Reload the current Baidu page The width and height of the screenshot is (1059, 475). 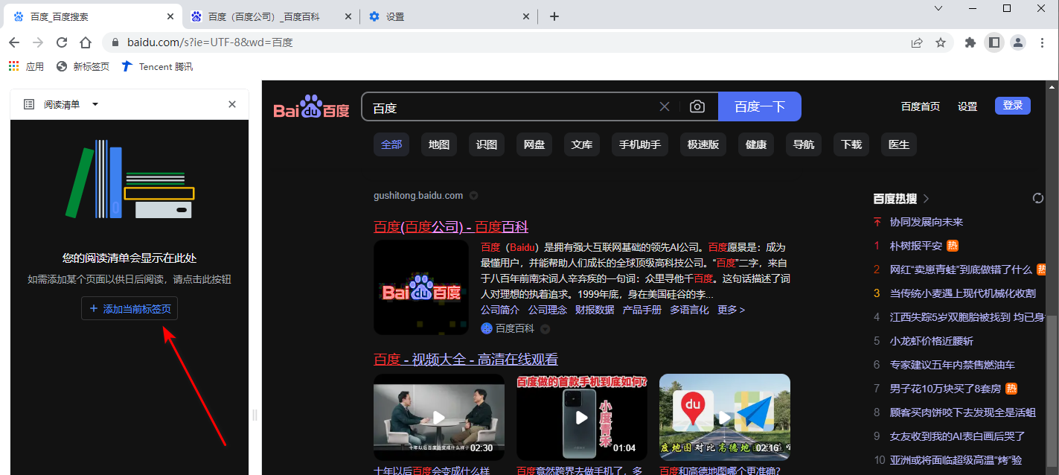point(62,42)
